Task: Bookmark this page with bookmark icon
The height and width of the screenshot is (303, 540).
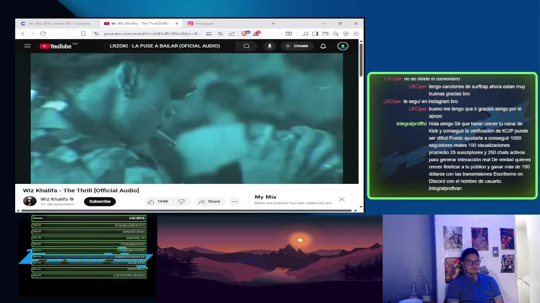Action: 83,34
